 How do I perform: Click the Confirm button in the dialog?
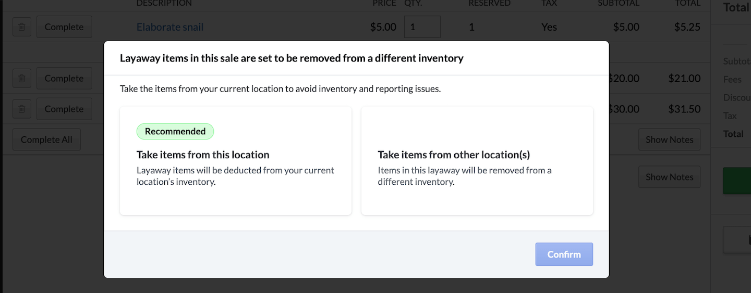pyautogui.click(x=564, y=254)
